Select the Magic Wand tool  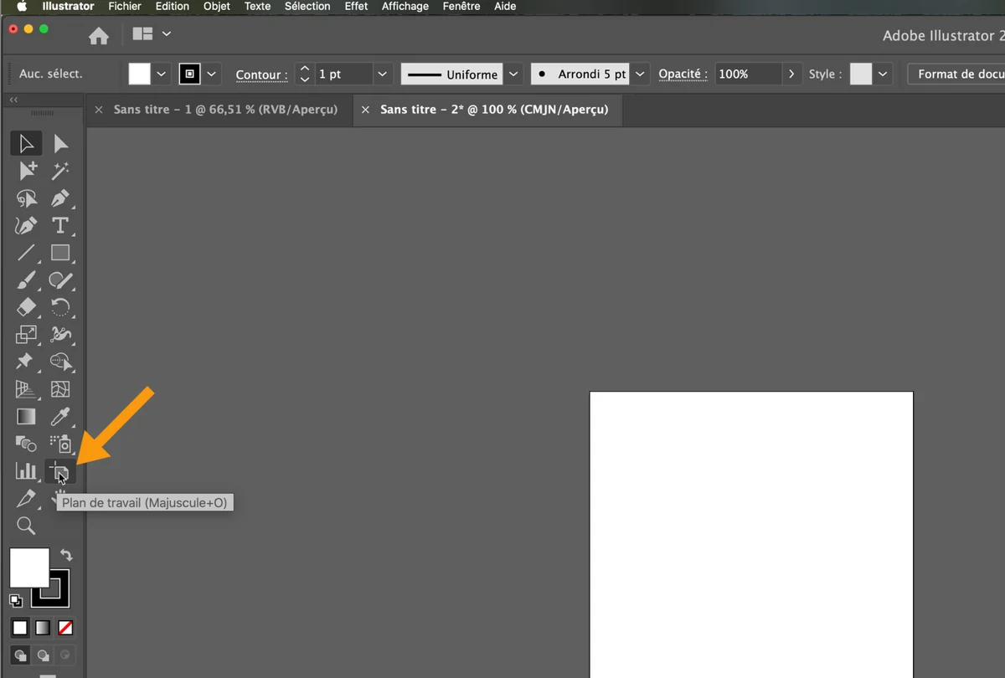(x=60, y=171)
